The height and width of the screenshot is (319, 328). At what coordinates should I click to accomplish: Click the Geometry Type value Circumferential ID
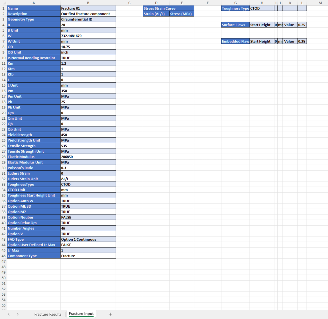pyautogui.click(x=88, y=20)
